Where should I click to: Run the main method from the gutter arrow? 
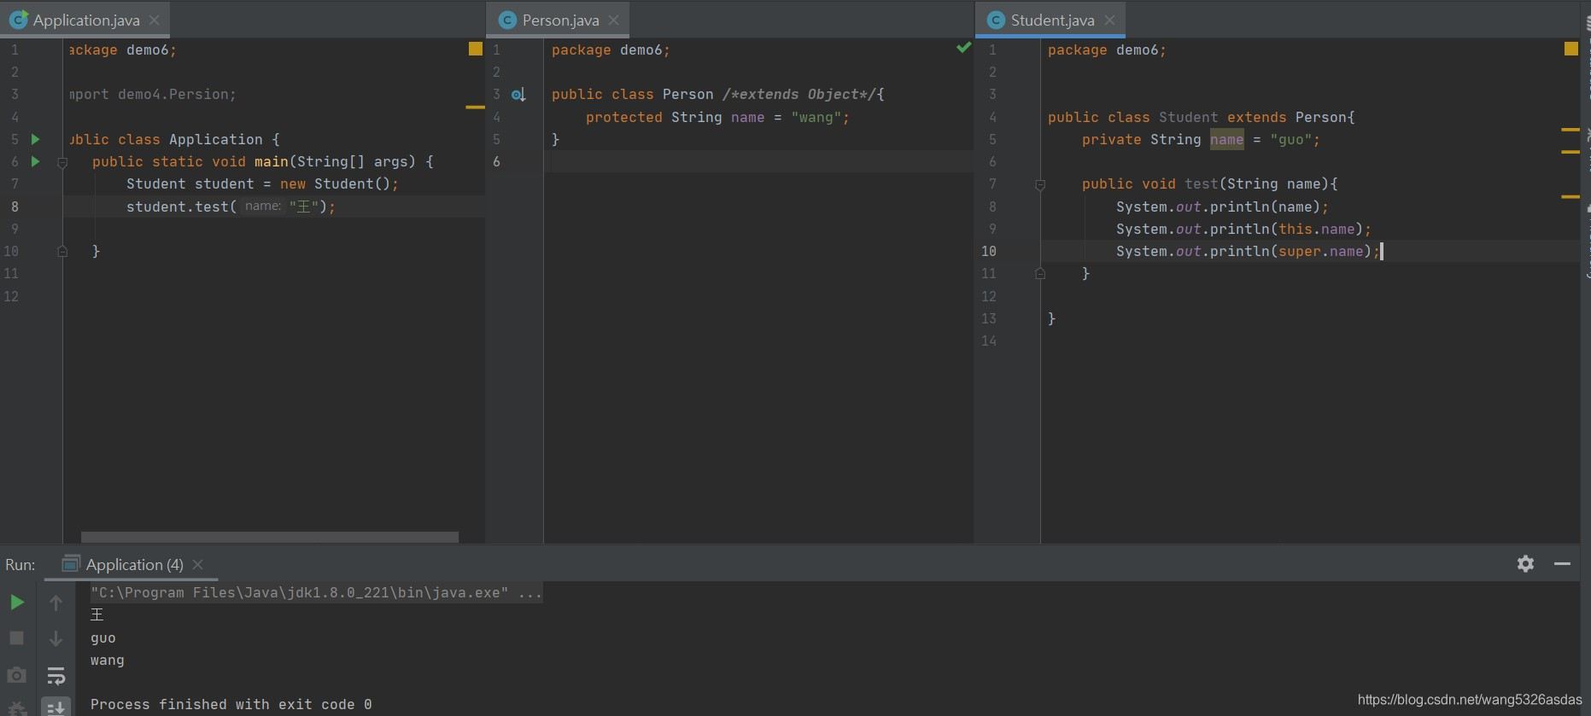35,161
